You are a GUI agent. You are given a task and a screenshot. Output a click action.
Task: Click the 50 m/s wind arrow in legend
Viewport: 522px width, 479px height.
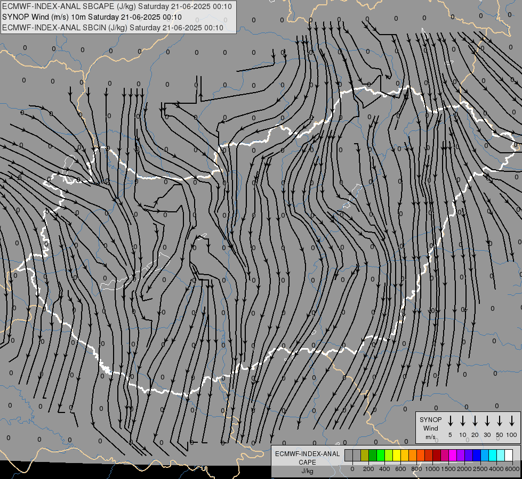click(x=500, y=421)
